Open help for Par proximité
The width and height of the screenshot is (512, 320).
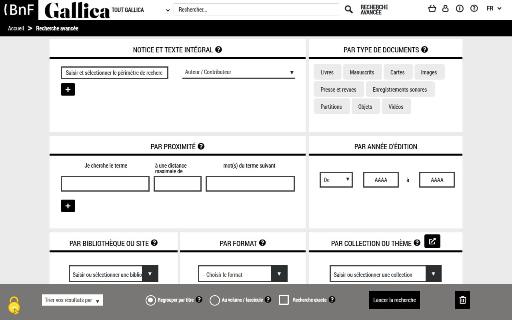click(x=201, y=146)
